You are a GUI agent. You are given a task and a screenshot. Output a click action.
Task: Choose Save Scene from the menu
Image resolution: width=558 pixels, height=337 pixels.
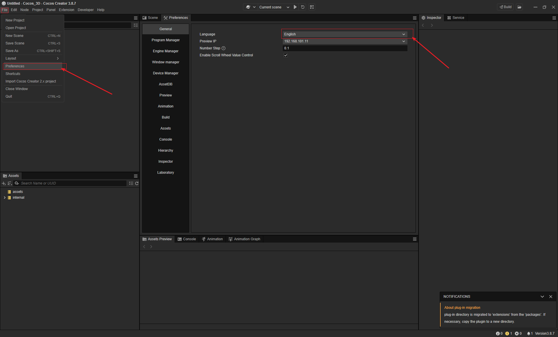coord(33,43)
